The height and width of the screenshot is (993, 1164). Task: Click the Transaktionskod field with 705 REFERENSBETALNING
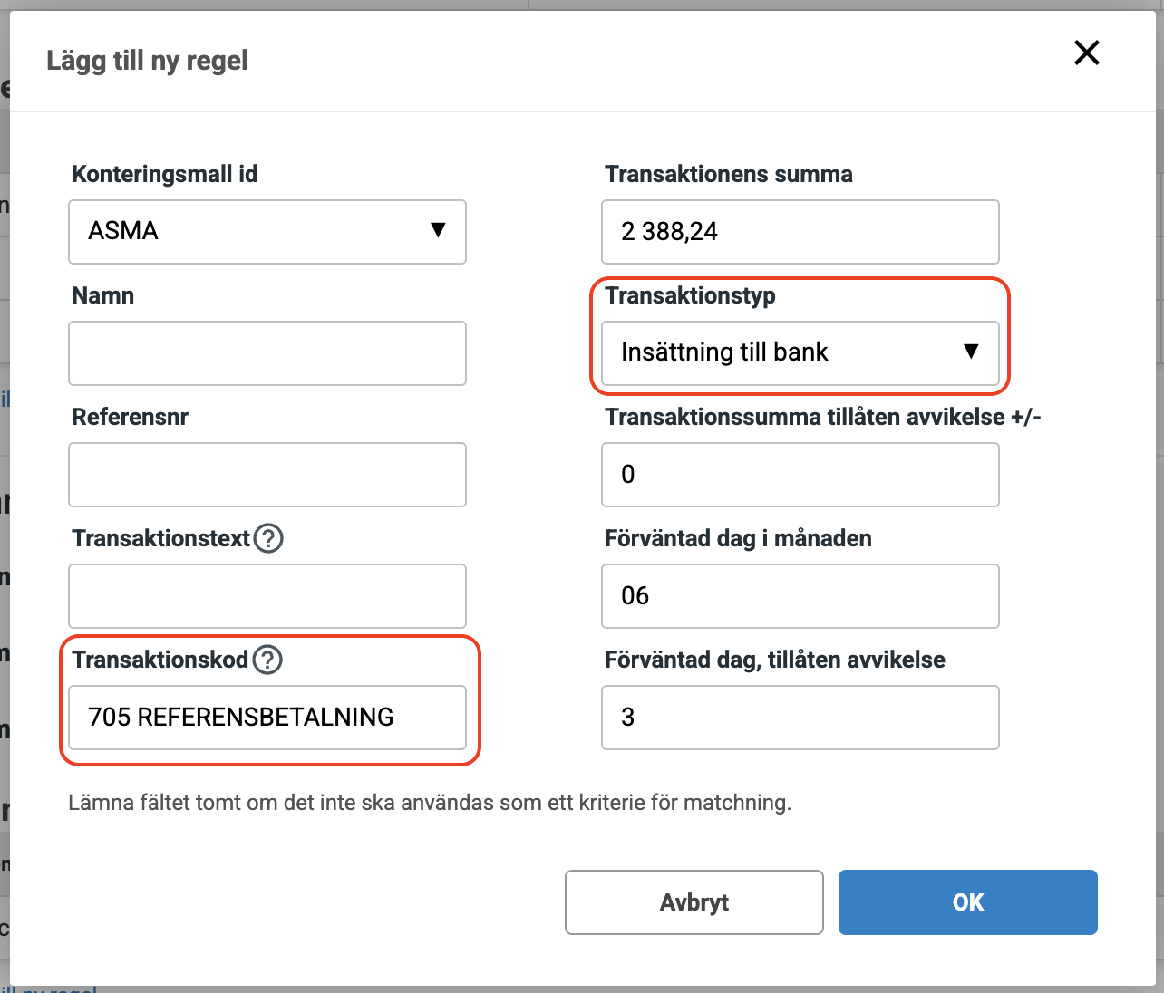pyautogui.click(x=267, y=718)
